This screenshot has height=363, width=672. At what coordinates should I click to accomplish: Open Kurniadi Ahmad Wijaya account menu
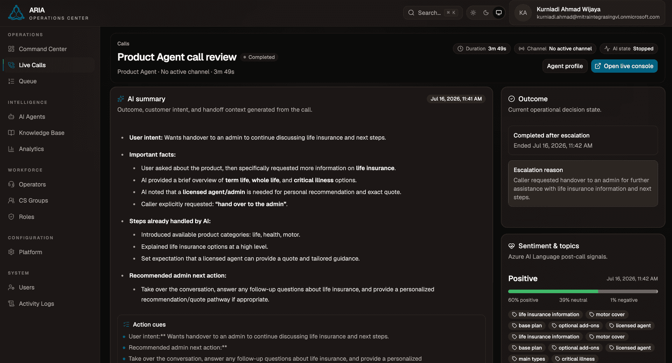(x=587, y=13)
